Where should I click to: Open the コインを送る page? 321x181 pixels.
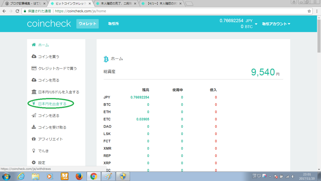[49, 116]
